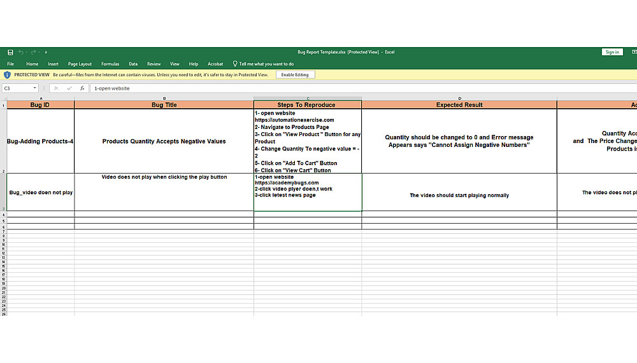Image resolution: width=637 pixels, height=363 pixels.
Task: Click the Undo arrow icon
Action: tap(21, 52)
